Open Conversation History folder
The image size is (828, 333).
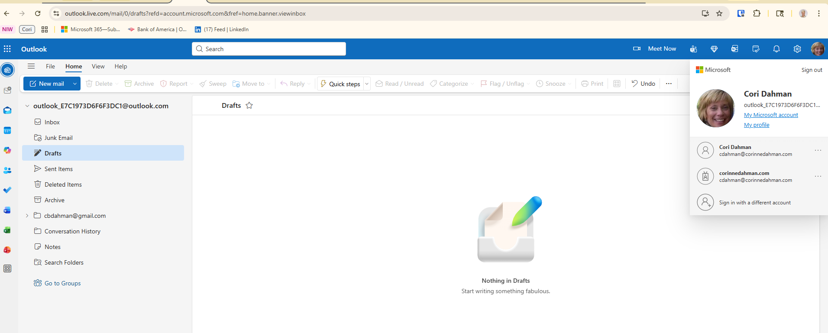coord(103,231)
